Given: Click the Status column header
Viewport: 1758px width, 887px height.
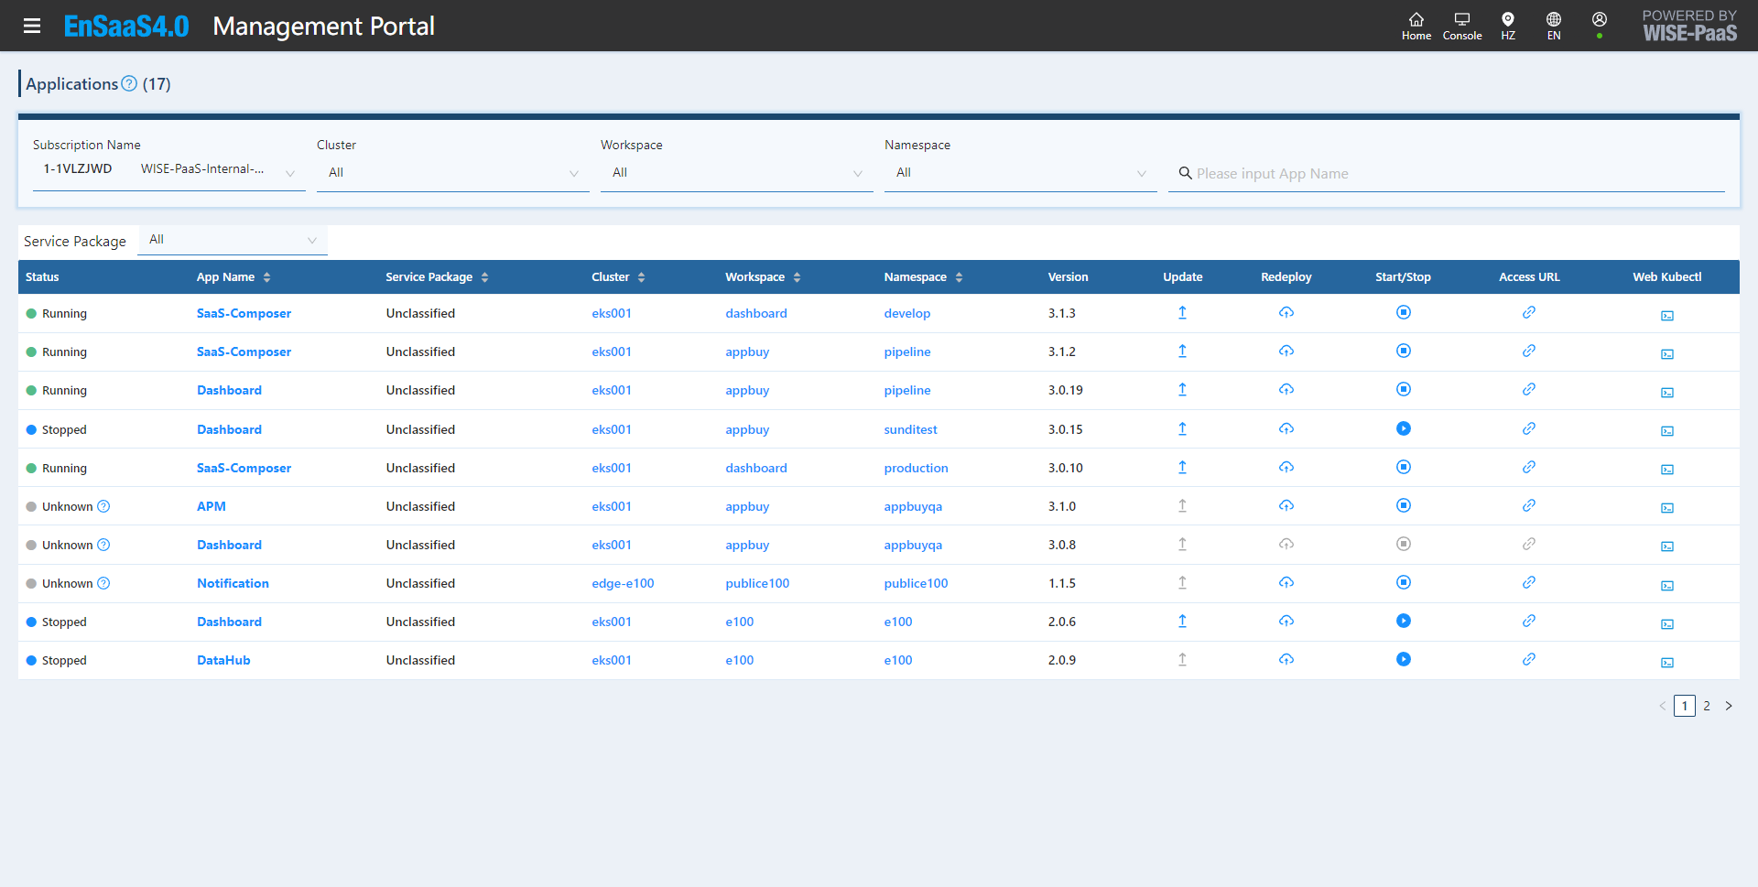Looking at the screenshot, I should (x=42, y=277).
